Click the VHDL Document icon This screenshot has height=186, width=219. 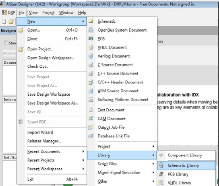point(91,47)
